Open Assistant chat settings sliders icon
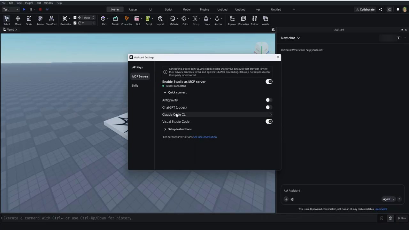 pyautogui.click(x=292, y=199)
